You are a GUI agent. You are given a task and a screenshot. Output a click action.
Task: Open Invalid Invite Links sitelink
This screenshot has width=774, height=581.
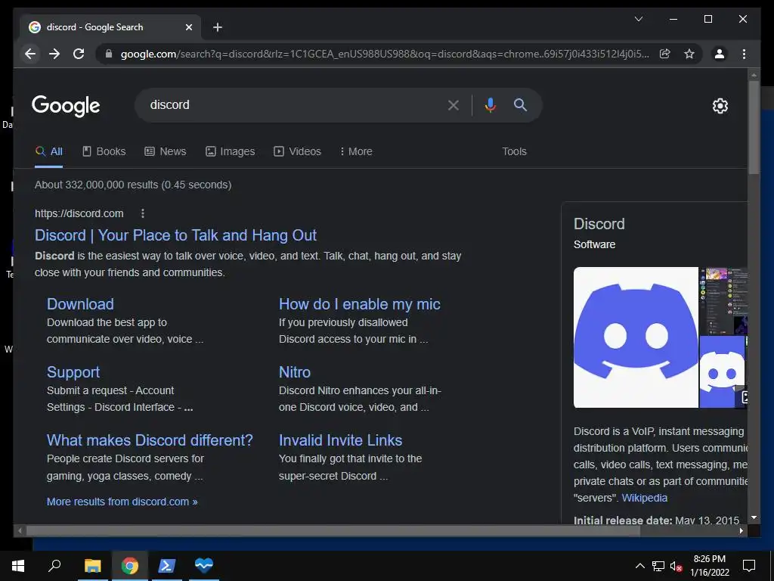pos(340,440)
